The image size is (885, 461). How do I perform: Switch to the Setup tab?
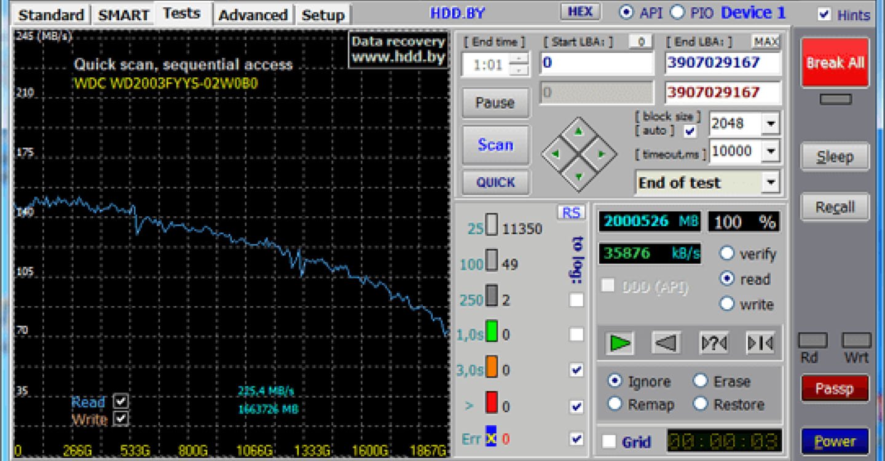(x=323, y=15)
